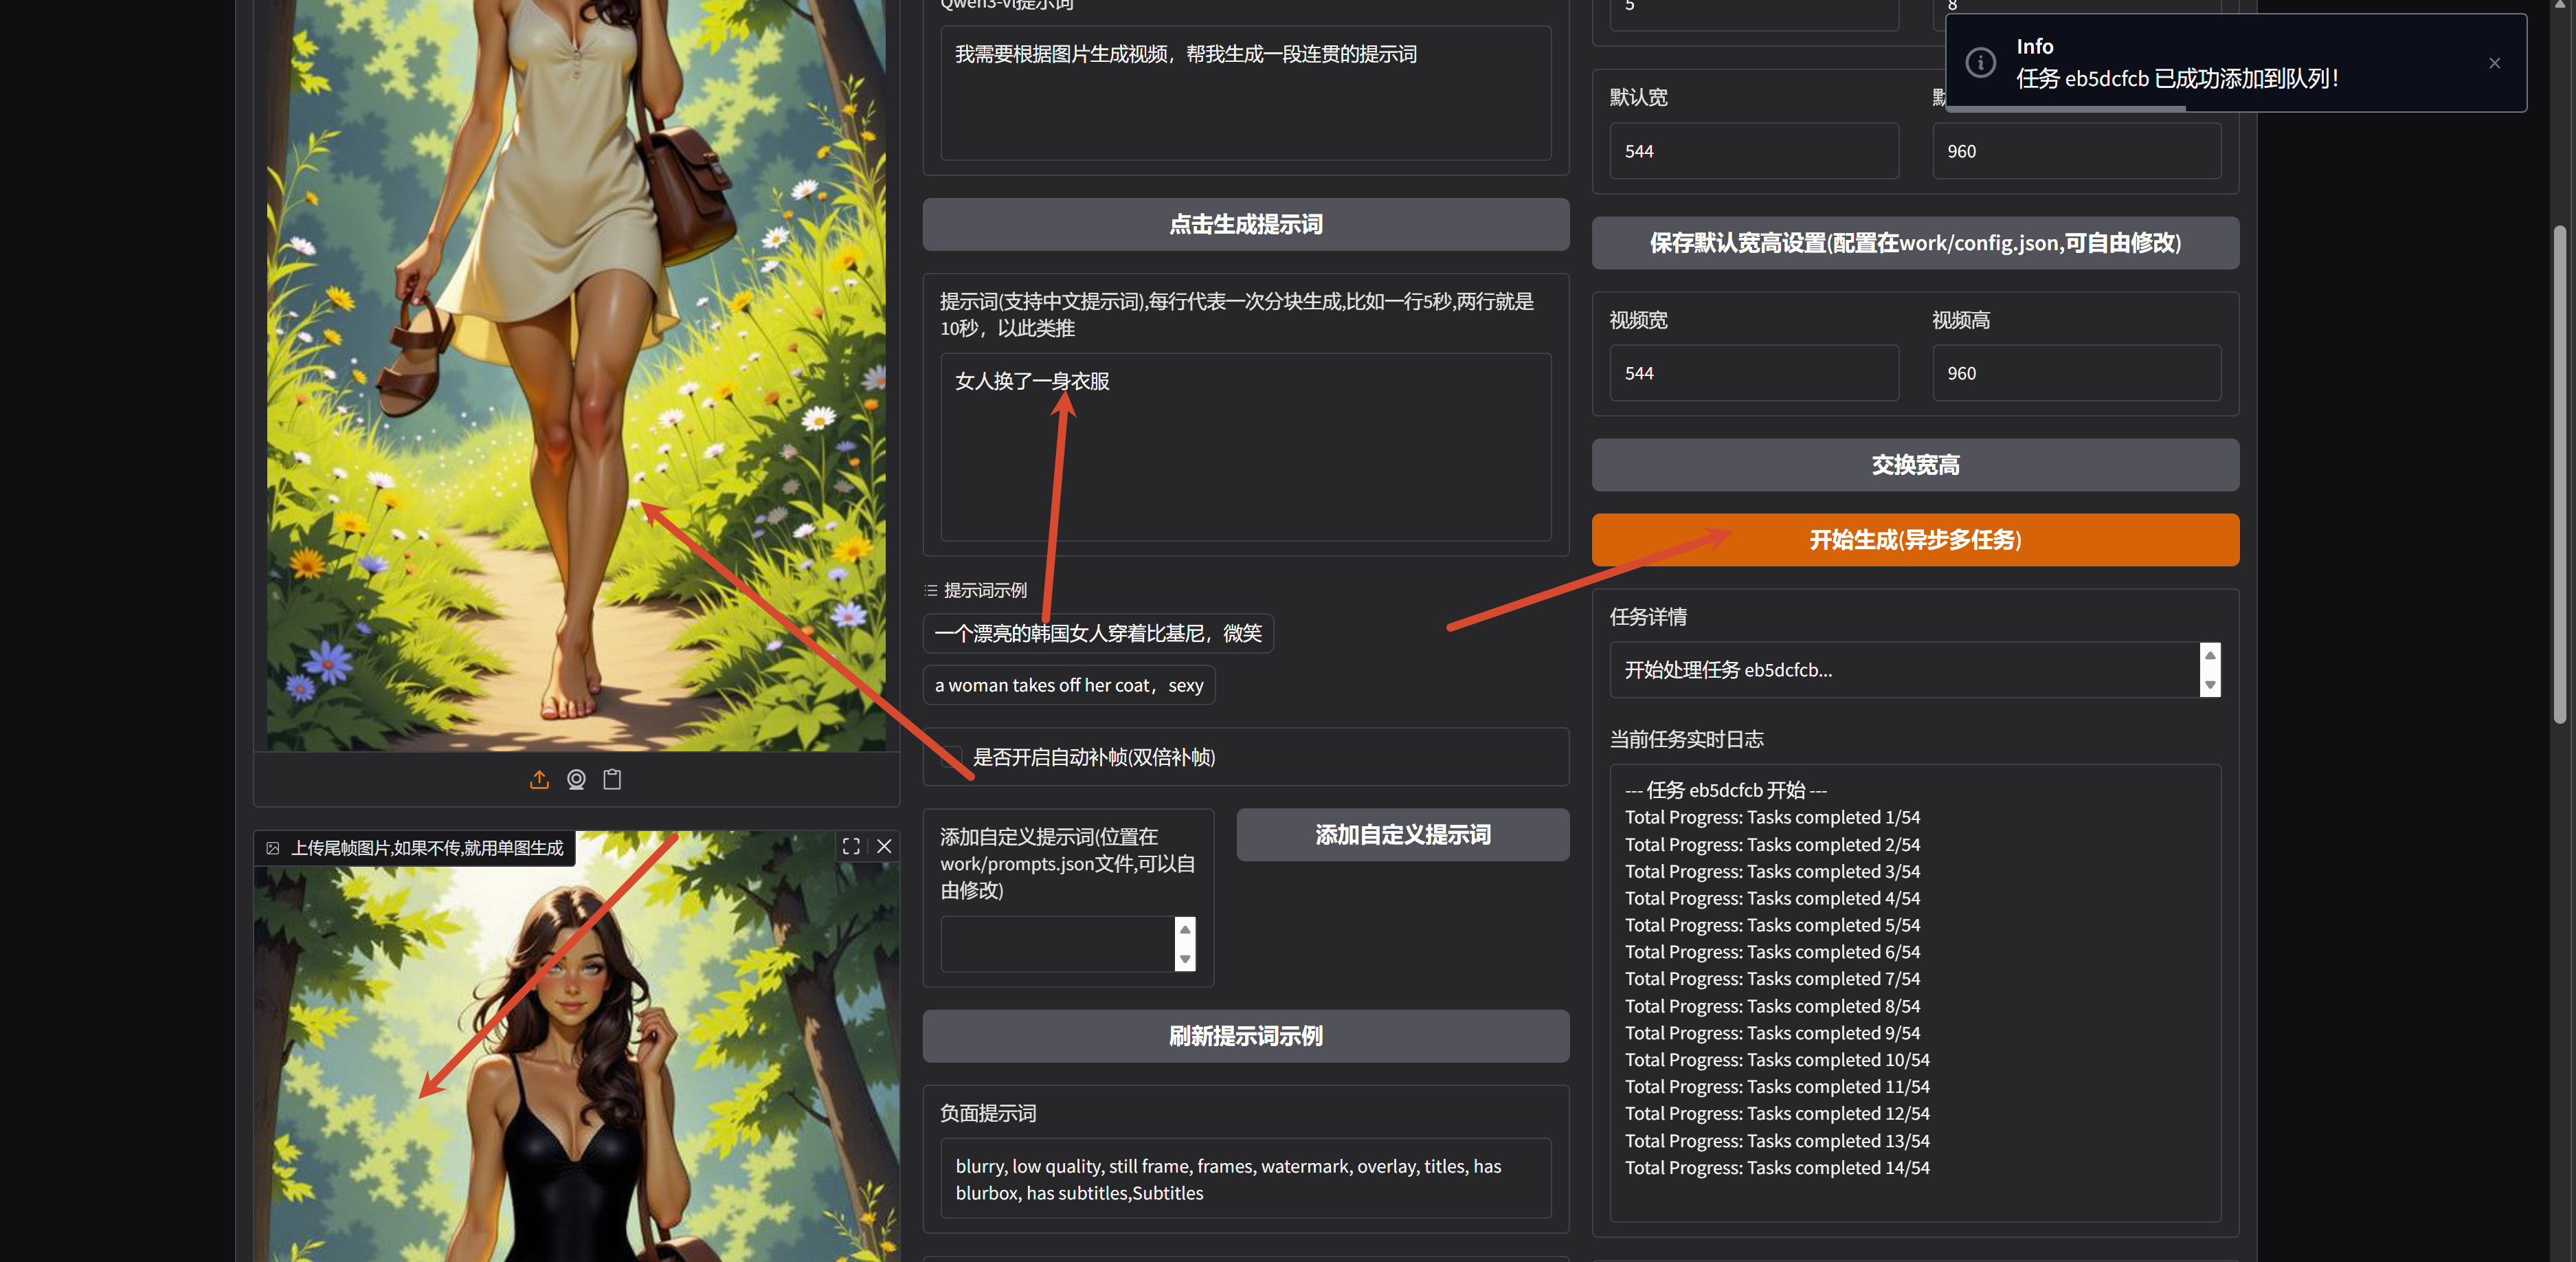Select example 'a woman takes off her coat'
The height and width of the screenshot is (1262, 2576).
point(1068,686)
